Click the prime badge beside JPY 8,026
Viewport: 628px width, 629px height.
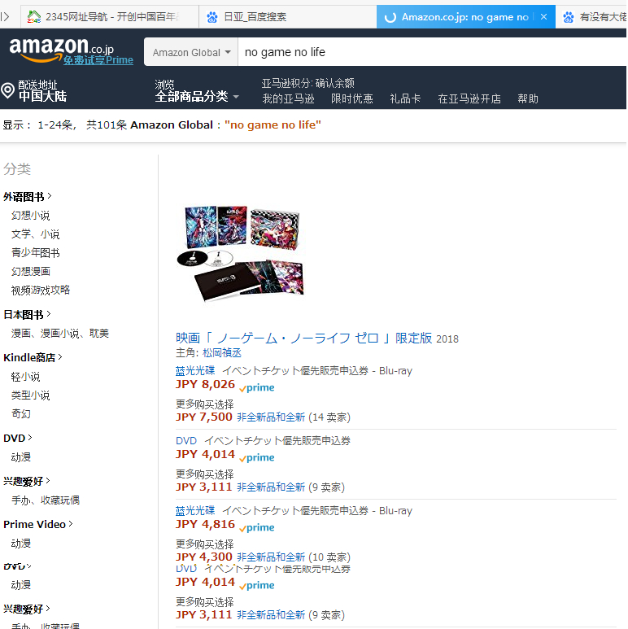257,388
